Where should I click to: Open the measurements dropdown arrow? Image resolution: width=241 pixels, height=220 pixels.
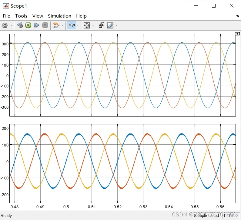pos(116,25)
